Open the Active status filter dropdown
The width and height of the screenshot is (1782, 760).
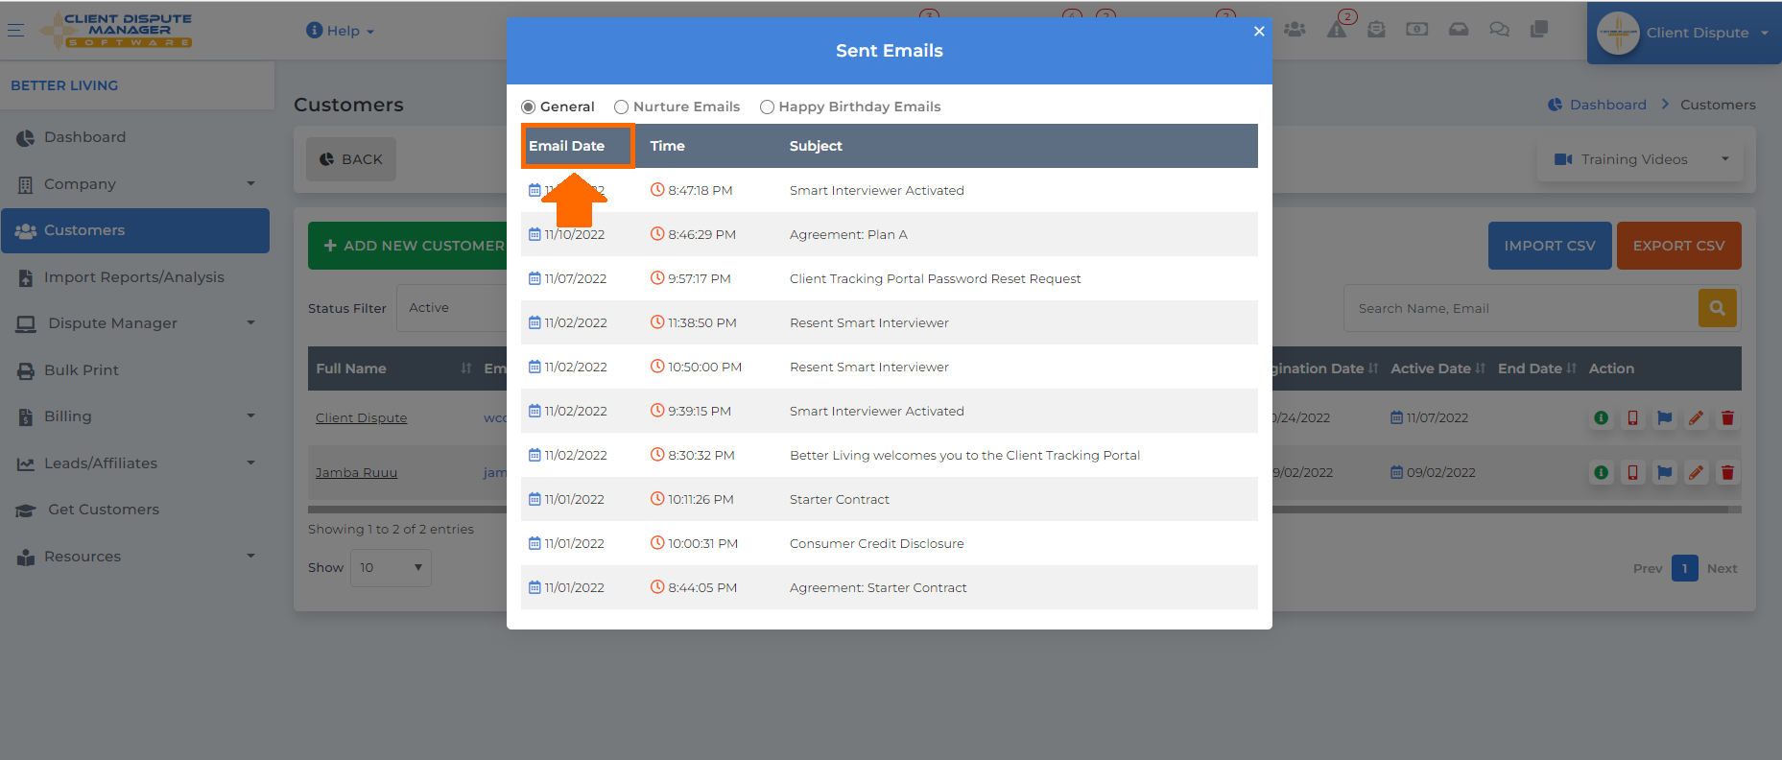point(451,308)
